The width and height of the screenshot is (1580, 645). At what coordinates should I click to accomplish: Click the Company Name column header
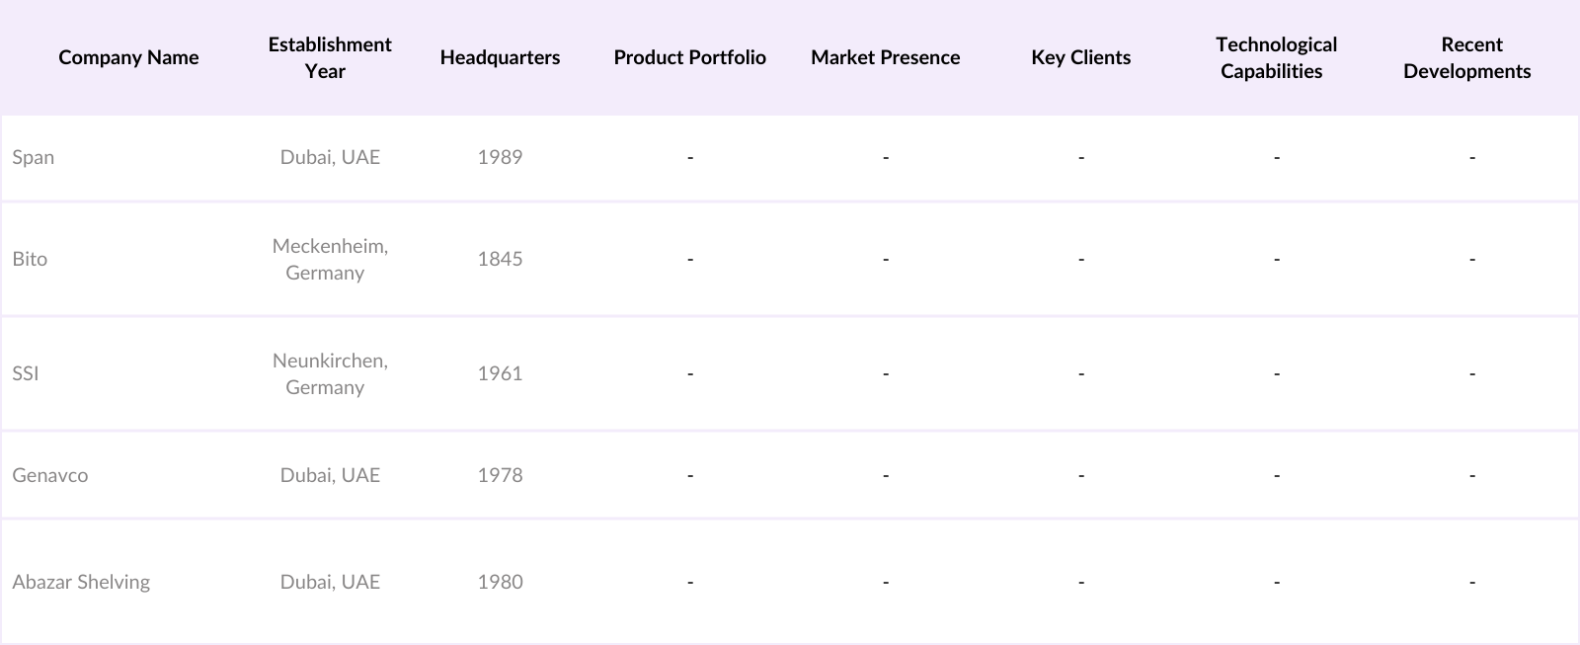pos(128,57)
